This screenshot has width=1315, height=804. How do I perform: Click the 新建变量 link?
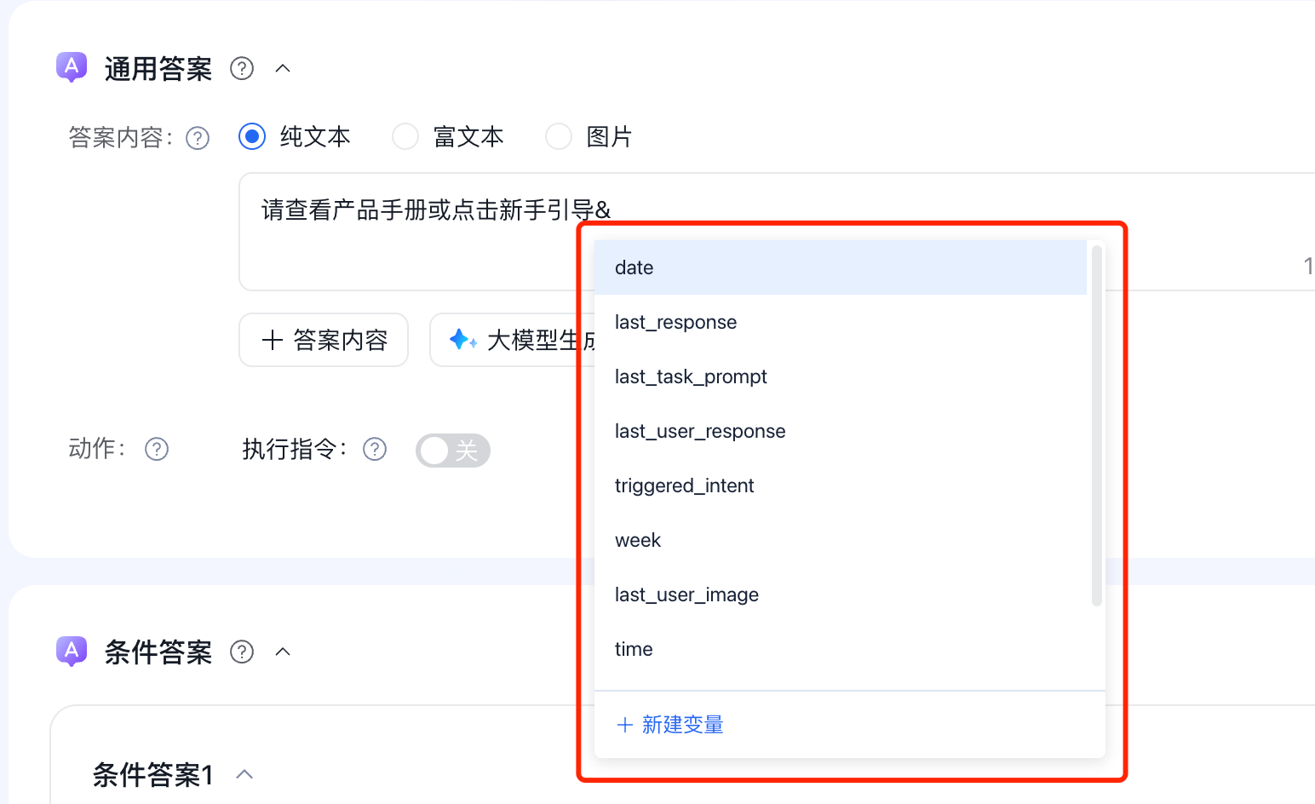point(669,724)
